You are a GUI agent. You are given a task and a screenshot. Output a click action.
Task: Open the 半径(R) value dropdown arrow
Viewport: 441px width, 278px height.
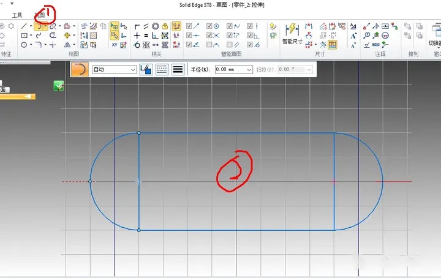coord(249,69)
